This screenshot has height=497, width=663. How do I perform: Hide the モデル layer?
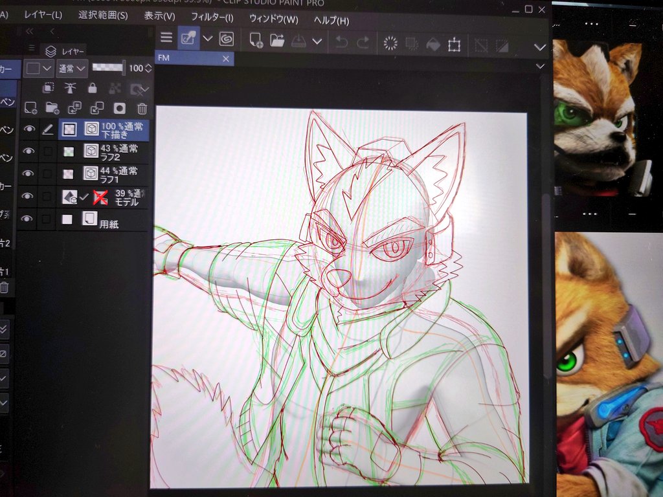click(28, 195)
